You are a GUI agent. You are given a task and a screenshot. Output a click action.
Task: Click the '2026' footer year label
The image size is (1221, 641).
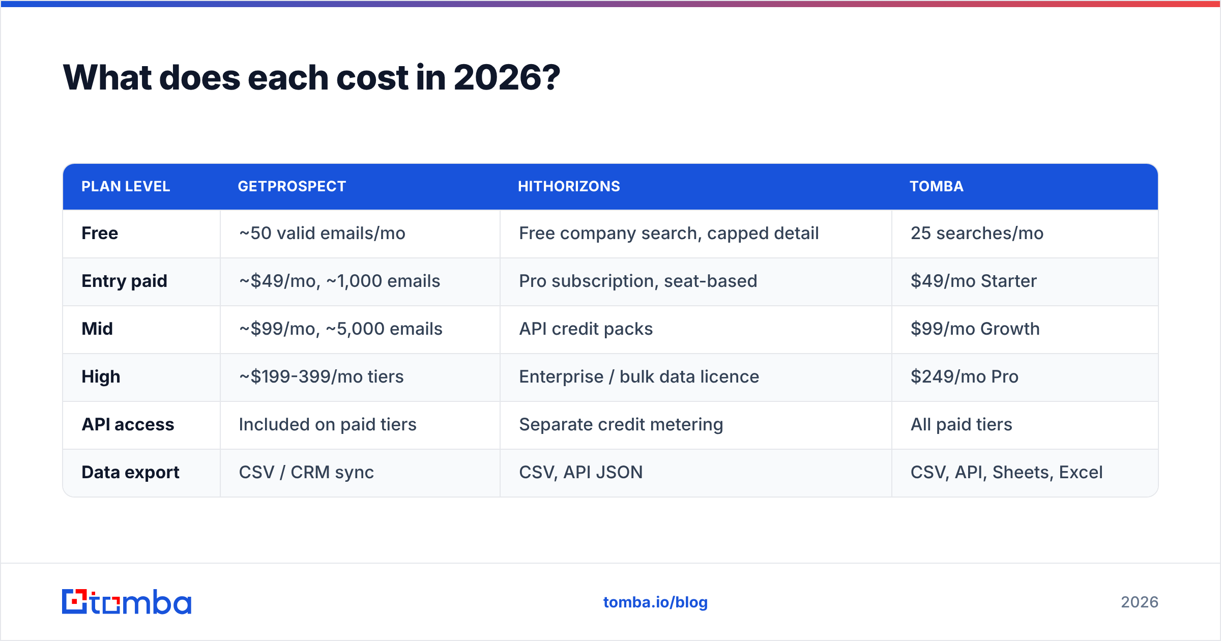[1140, 602]
